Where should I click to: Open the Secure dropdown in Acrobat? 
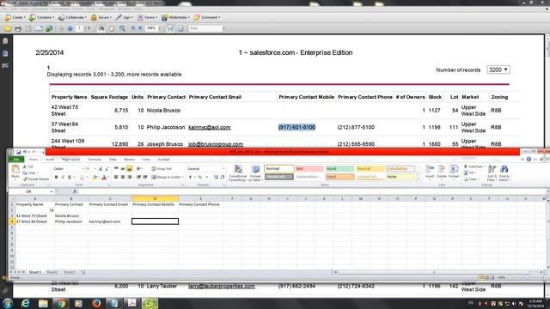pos(101,17)
